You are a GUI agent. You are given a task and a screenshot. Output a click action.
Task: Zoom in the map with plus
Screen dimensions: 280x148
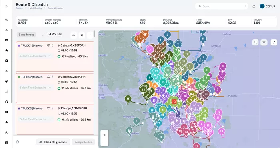104,135
